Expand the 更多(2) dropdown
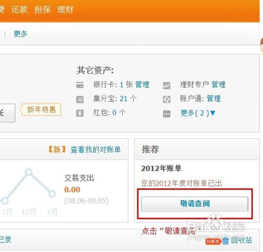 [x=198, y=113]
